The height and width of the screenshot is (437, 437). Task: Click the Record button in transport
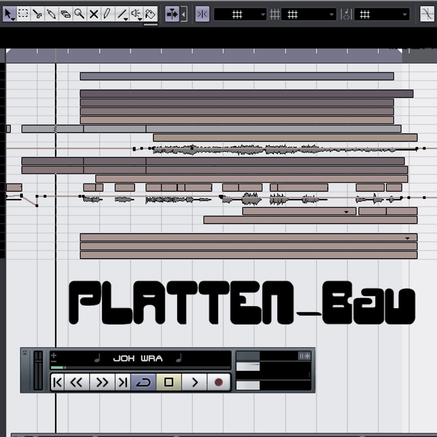218,383
